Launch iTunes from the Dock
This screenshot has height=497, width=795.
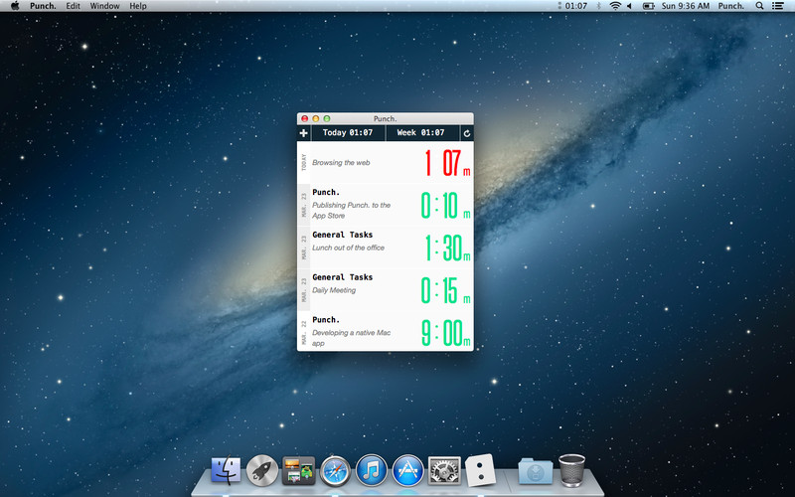click(371, 470)
